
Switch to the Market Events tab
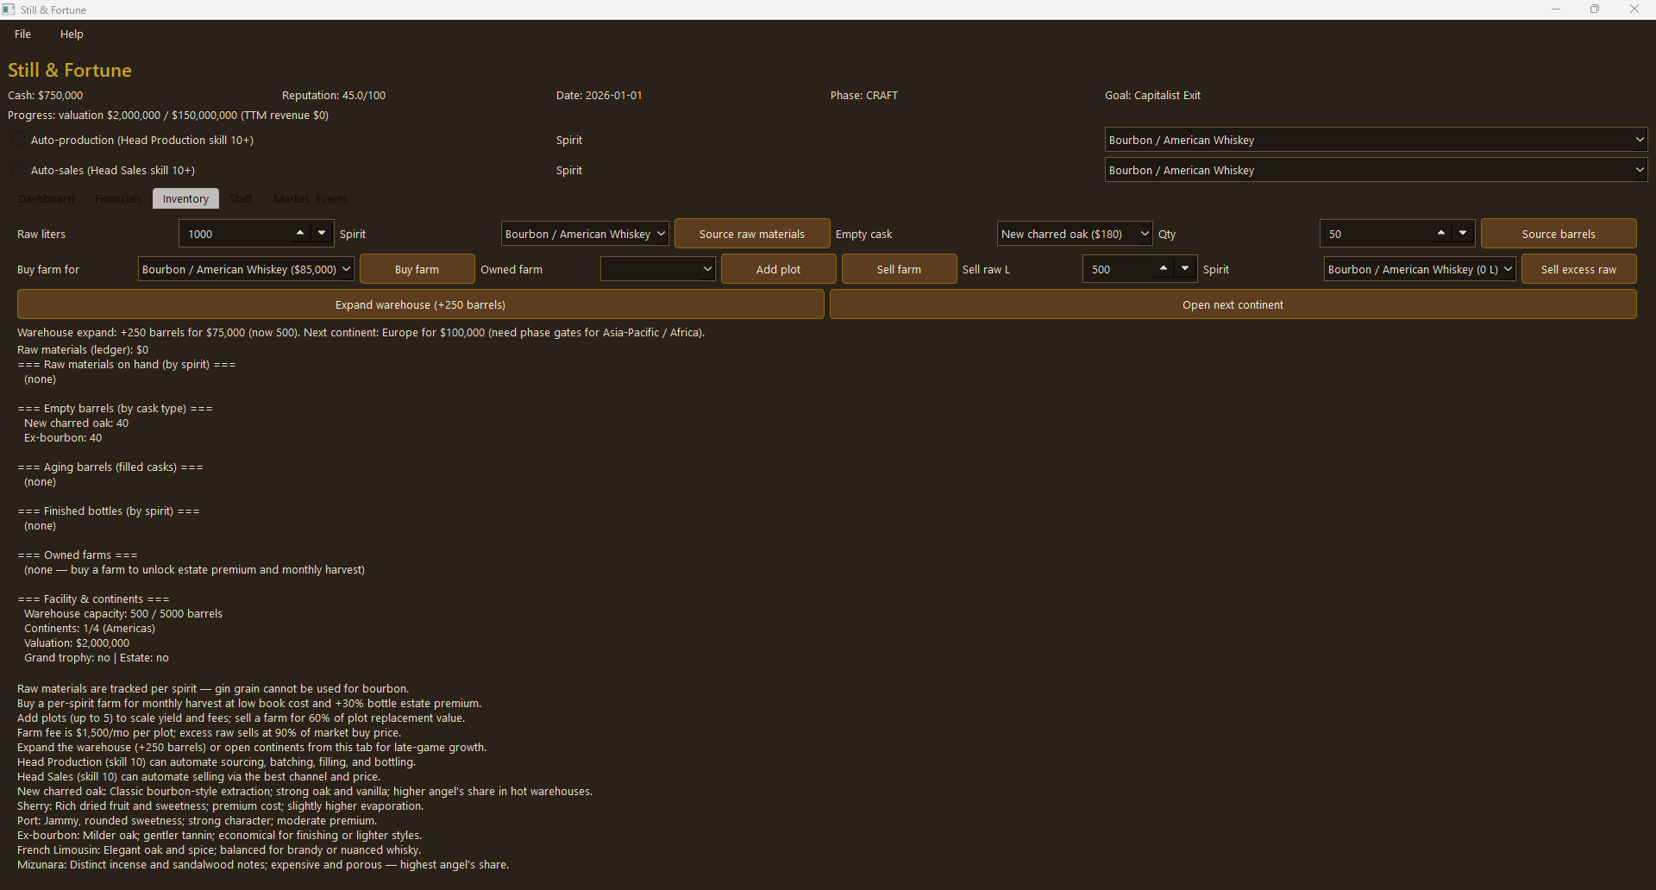point(310,198)
